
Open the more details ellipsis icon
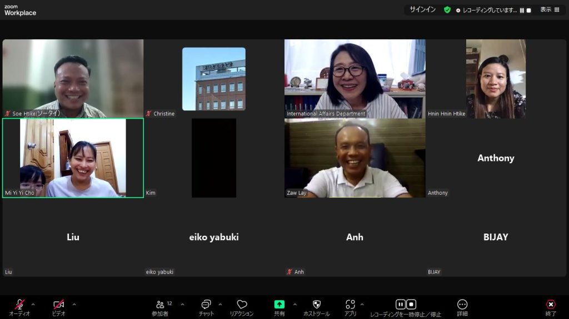pyautogui.click(x=462, y=305)
